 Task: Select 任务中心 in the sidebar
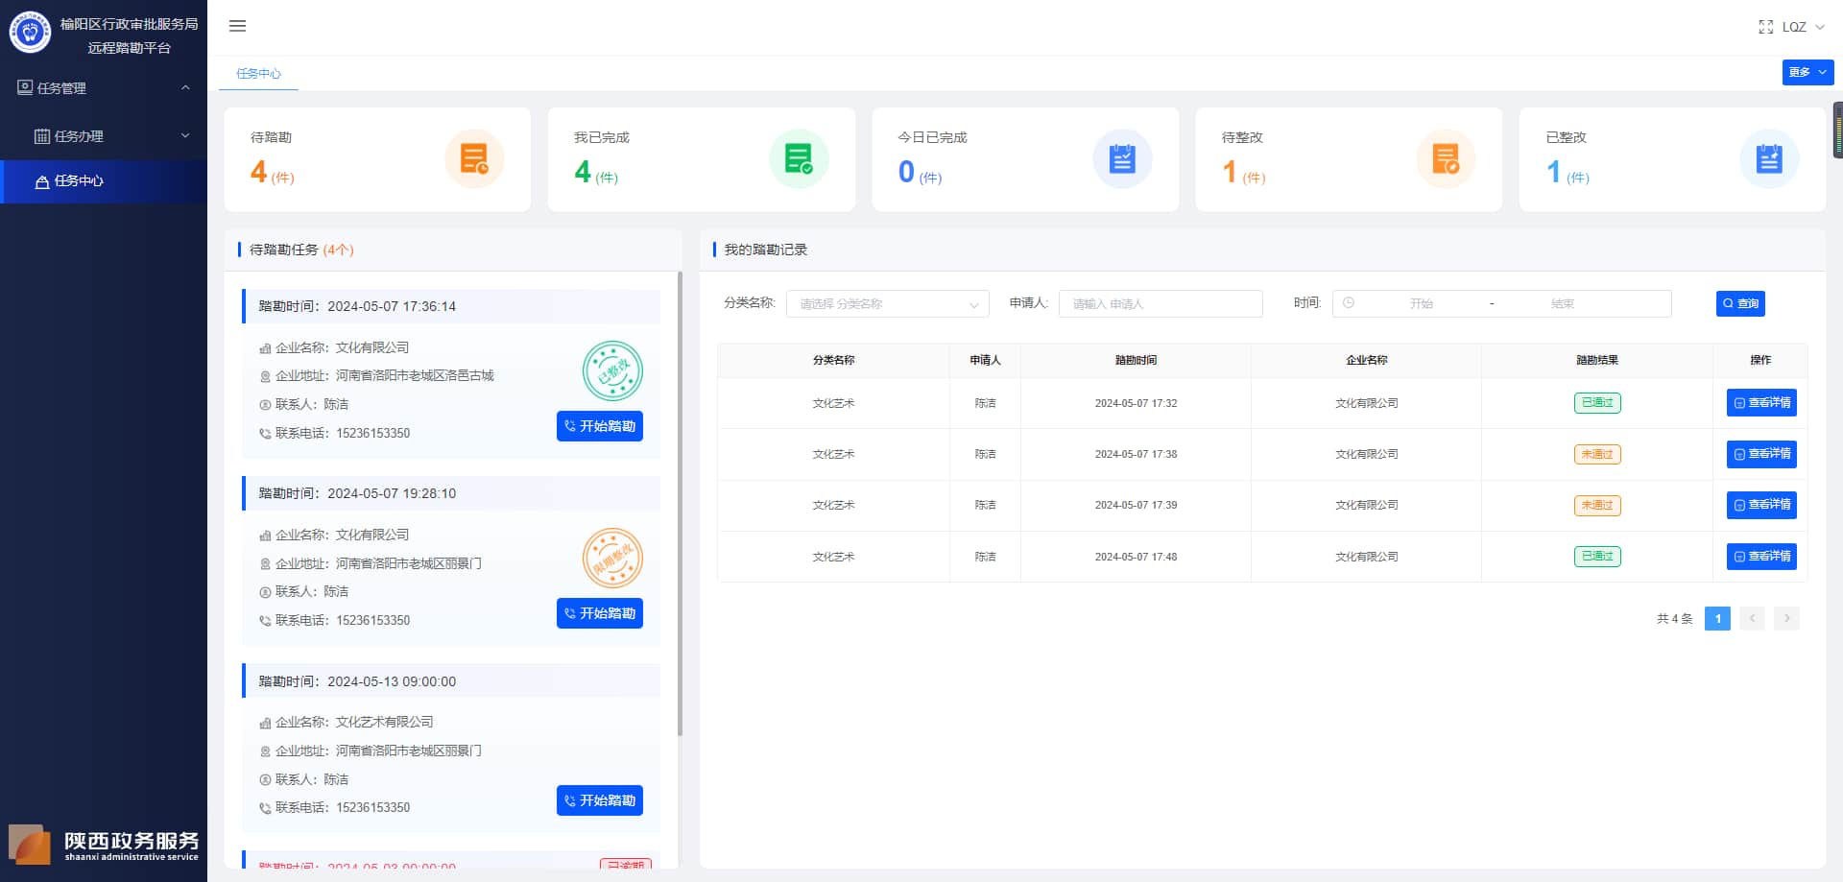point(104,181)
